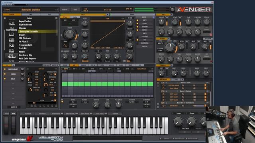Image resolution: width=255 pixels, height=143 pixels.
Task: Expand the Macro 2: Octave row
Action: (185, 91)
